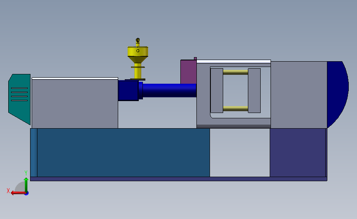Click the left gray mold platen

coord(217,90)
